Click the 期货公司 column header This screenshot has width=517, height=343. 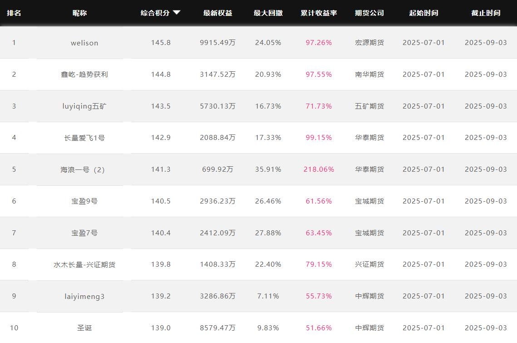tap(369, 13)
